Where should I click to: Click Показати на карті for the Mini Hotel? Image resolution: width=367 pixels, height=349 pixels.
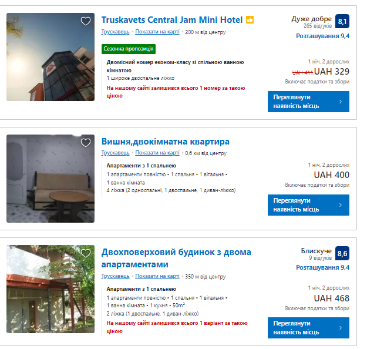(x=157, y=32)
